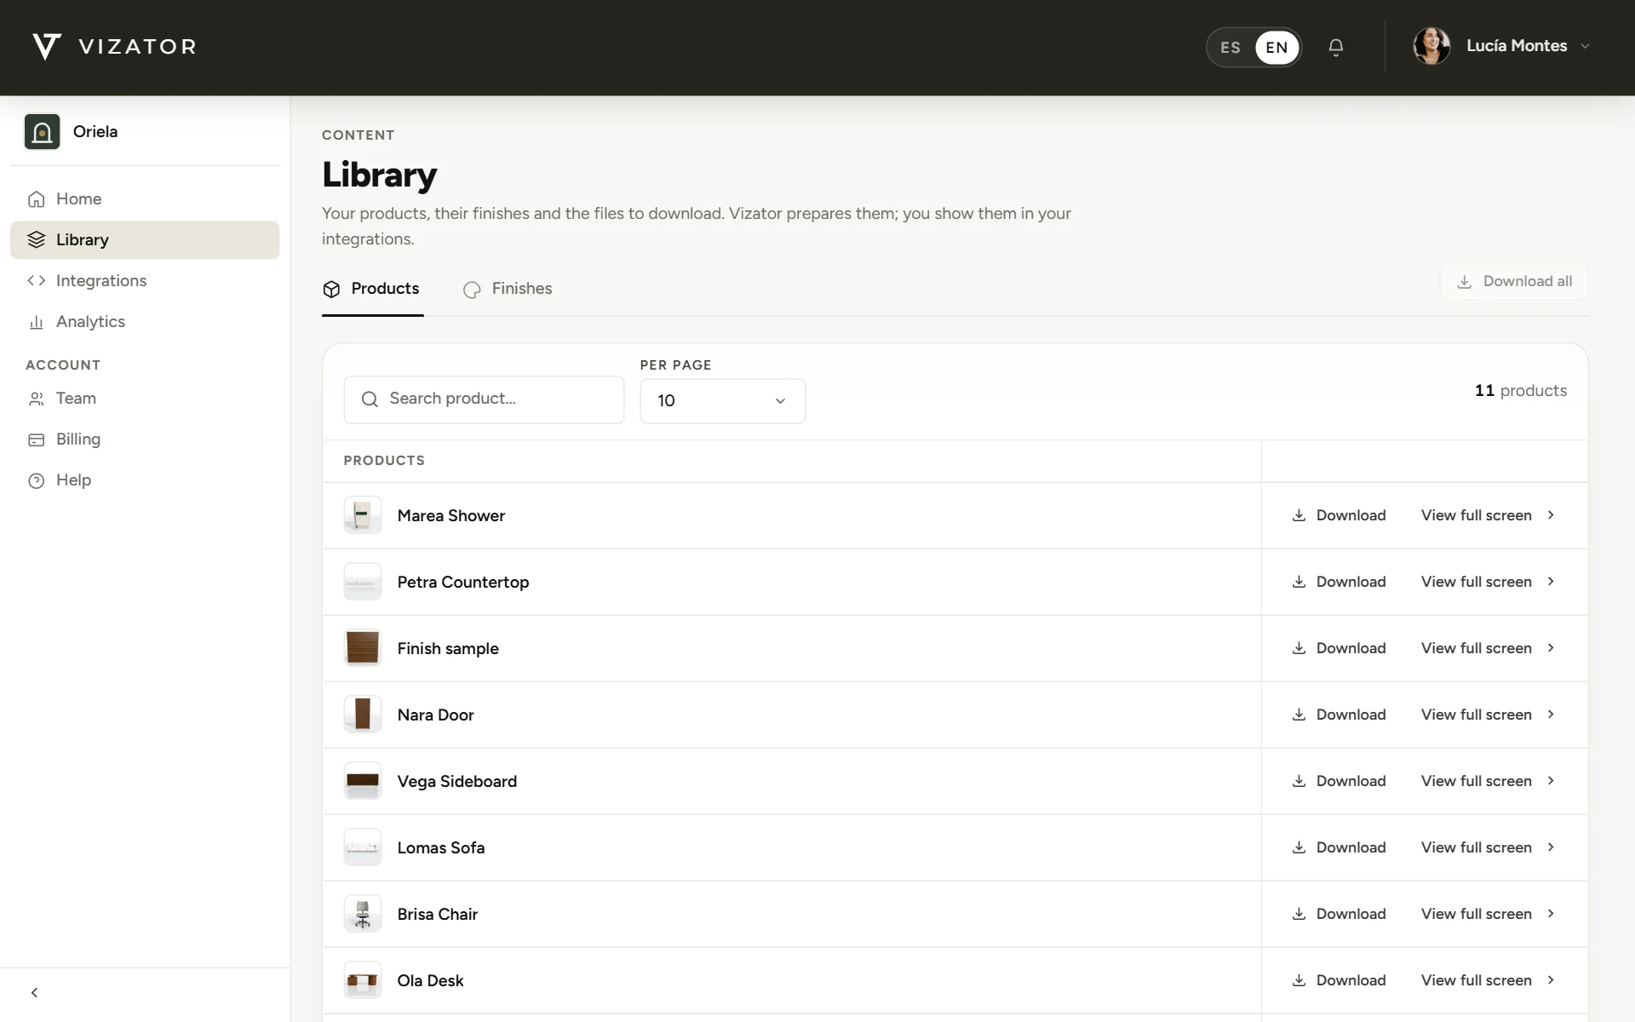
Task: View Nara Door full screen
Action: pos(1488,715)
